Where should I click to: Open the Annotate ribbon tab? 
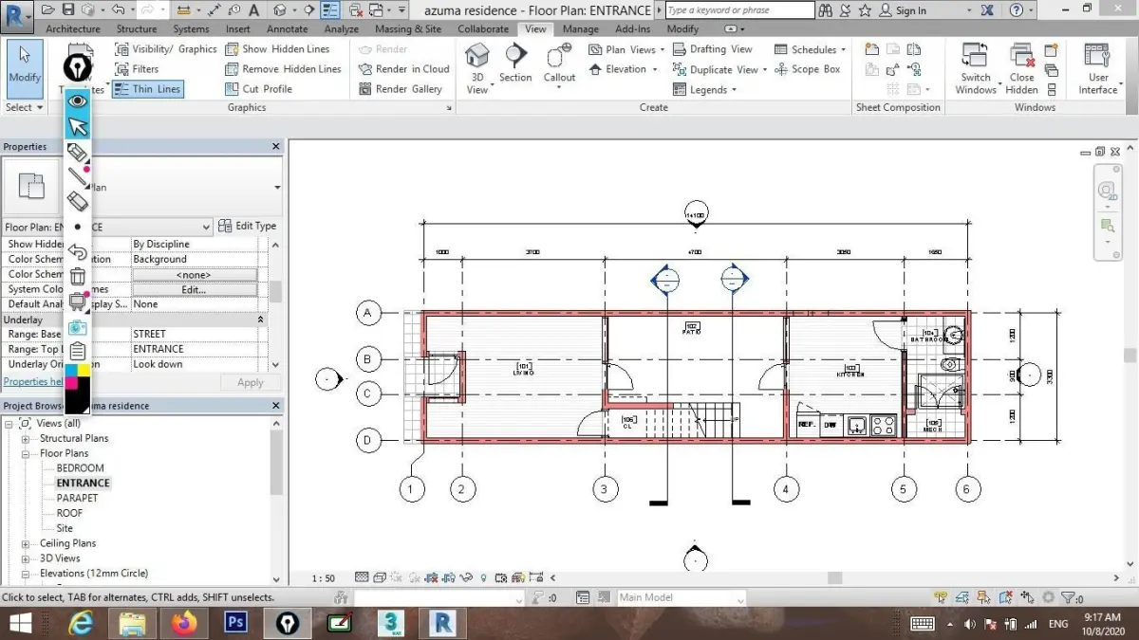[287, 29]
